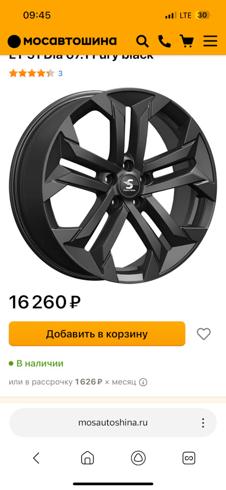
Task: Open the shopping cart icon
Action: (186, 41)
